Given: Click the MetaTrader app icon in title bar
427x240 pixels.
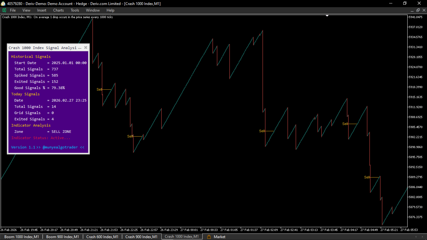Looking at the screenshot, I should [3, 3].
